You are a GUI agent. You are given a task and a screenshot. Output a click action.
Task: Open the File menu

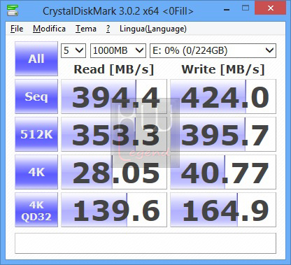17,29
